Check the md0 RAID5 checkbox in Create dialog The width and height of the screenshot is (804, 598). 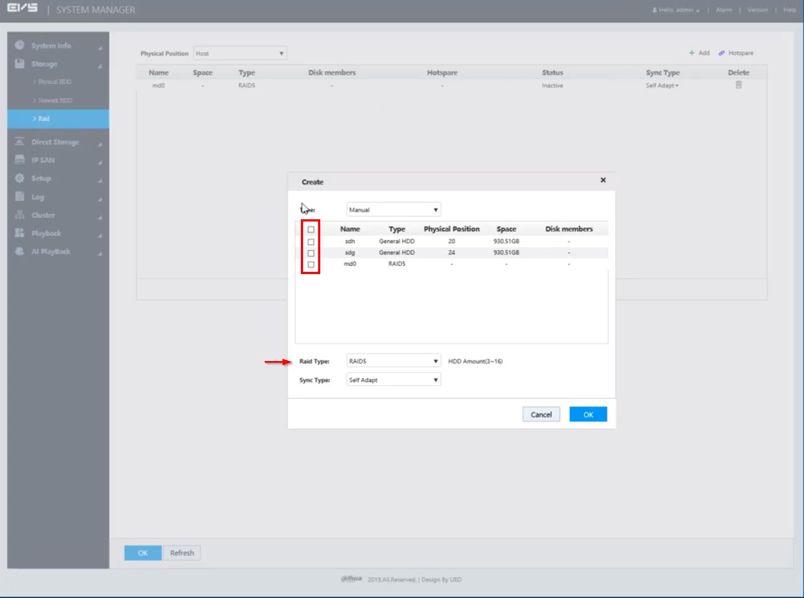pyautogui.click(x=311, y=265)
